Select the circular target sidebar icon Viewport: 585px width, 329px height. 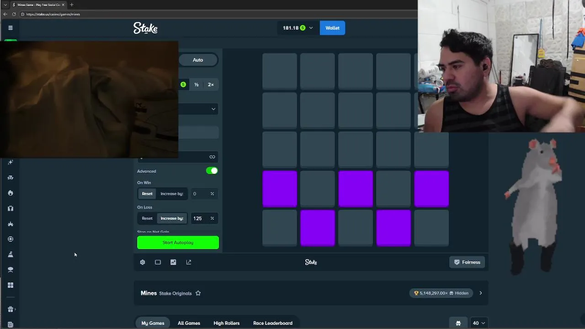coord(11,239)
